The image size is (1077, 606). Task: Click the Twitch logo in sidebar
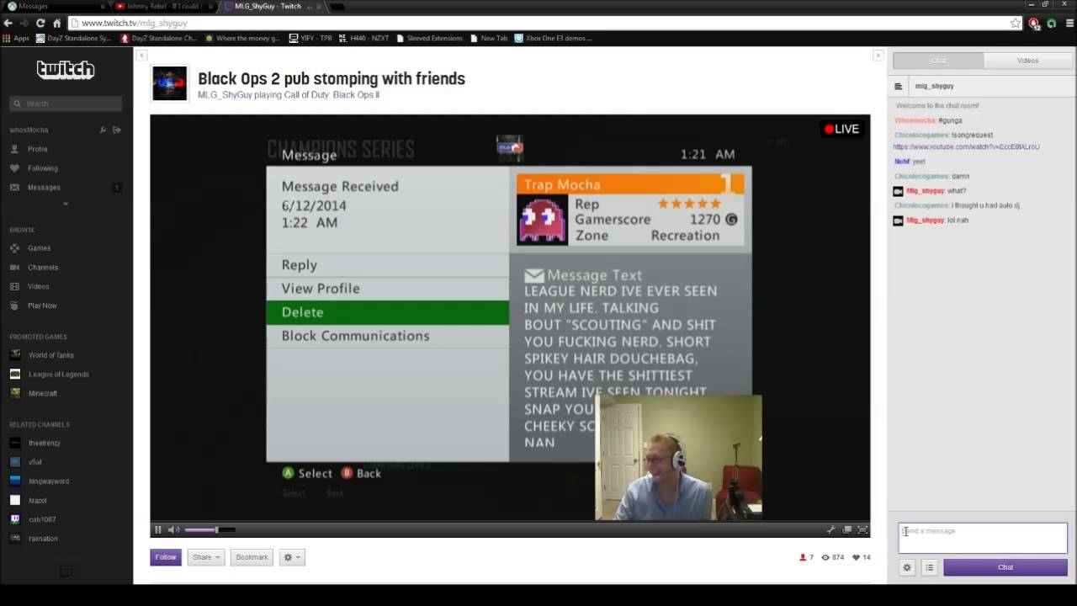tap(66, 70)
